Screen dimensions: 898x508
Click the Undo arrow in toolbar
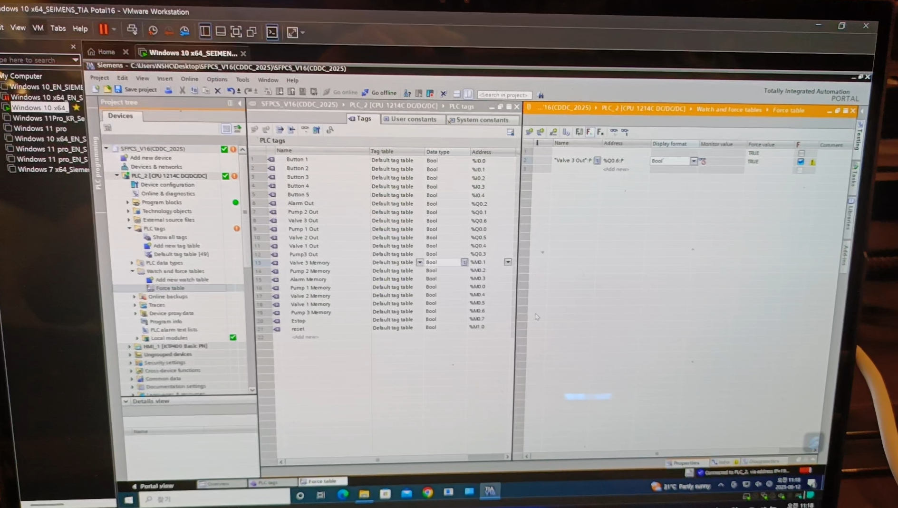click(x=231, y=90)
